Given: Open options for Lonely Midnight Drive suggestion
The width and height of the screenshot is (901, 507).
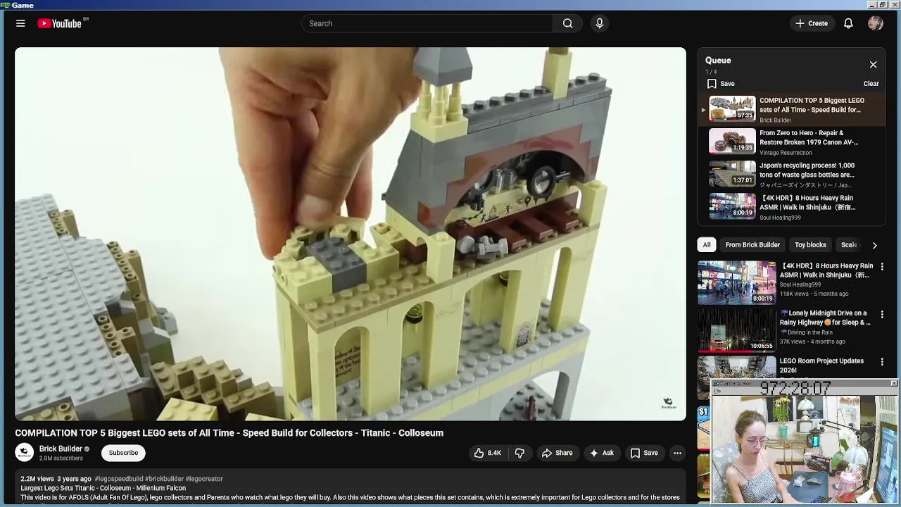Looking at the screenshot, I should [x=882, y=314].
